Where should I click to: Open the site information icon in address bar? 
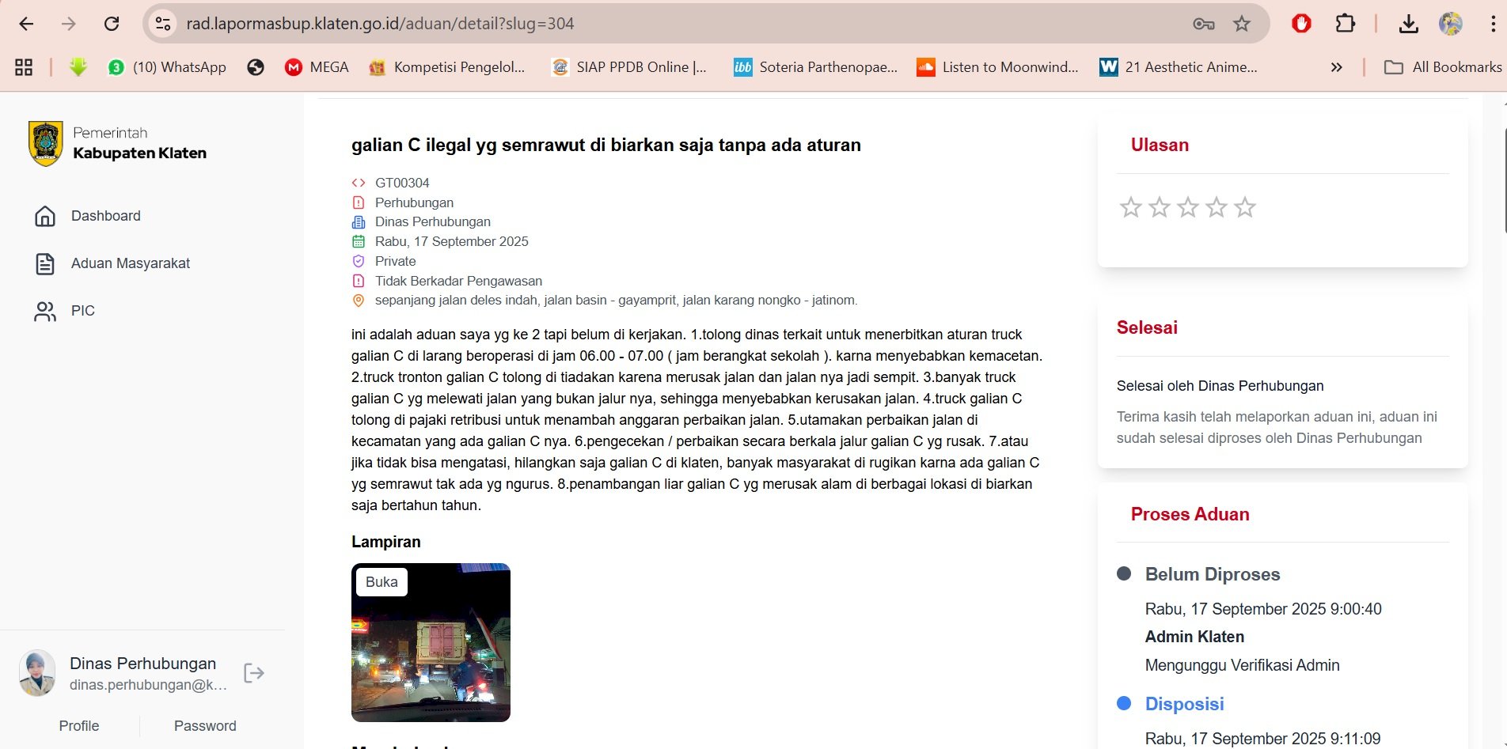162,24
